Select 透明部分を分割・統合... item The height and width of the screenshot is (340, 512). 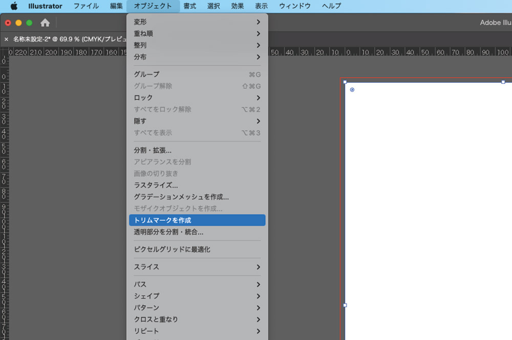[x=197, y=232]
